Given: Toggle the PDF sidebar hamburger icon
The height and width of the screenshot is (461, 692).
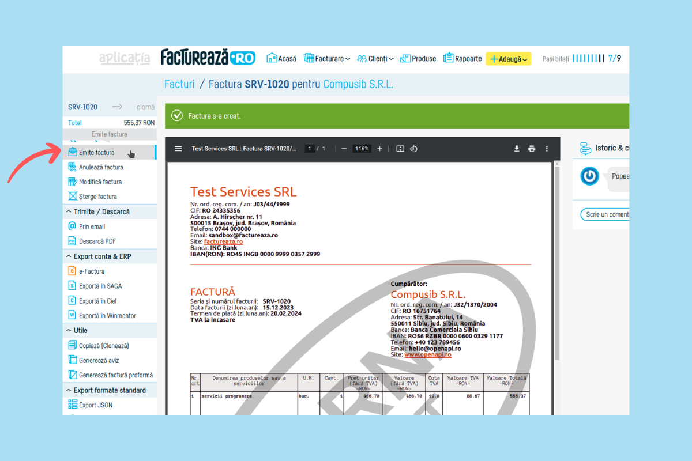Looking at the screenshot, I should tap(179, 149).
